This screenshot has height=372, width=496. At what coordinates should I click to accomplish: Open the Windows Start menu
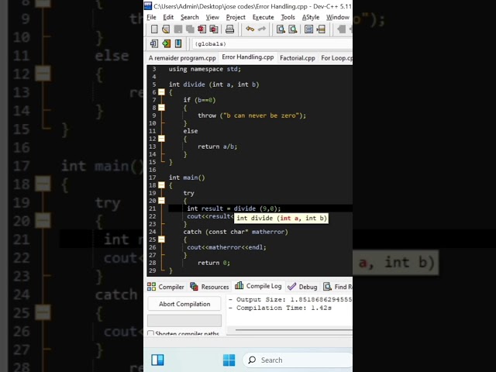[229, 360]
